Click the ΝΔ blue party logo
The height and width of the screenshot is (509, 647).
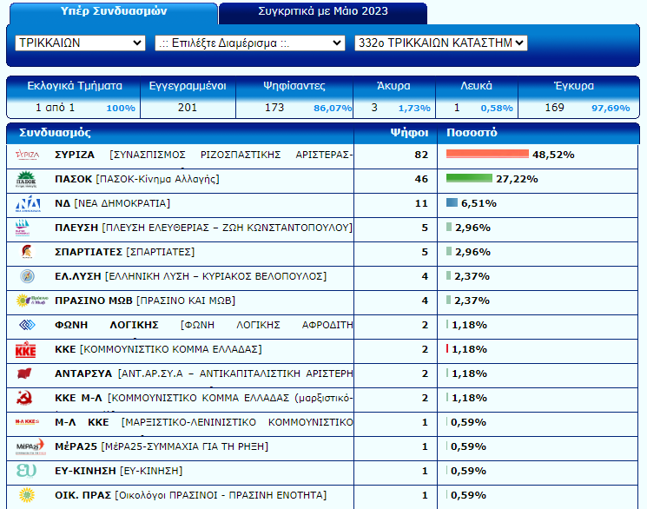coord(28,204)
